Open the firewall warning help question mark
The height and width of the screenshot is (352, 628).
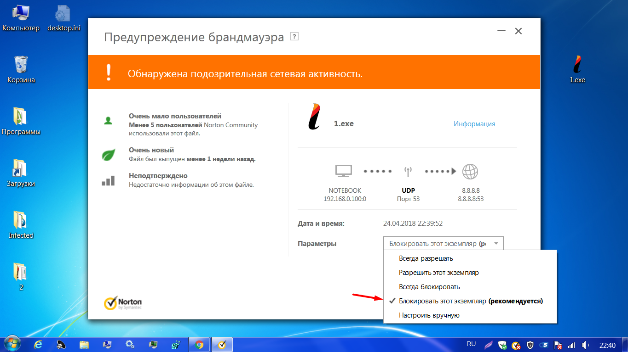tap(294, 37)
